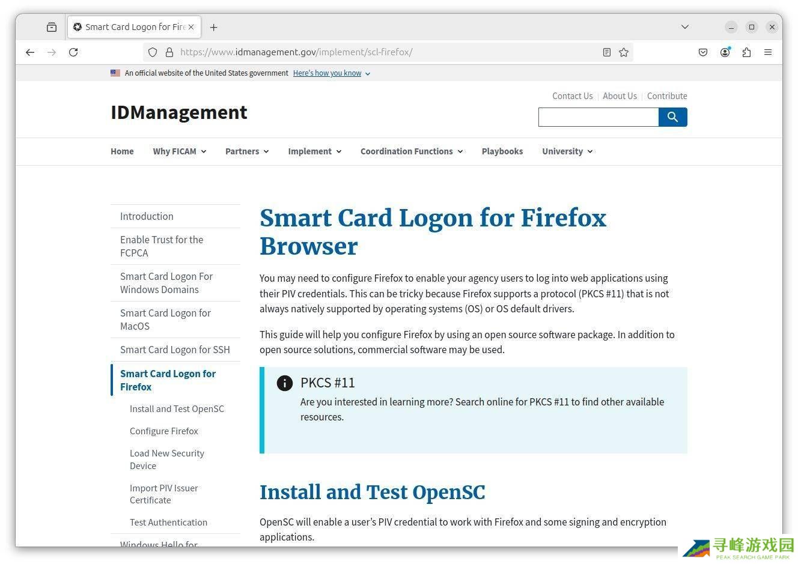
Task: Go forward using the forward arrow
Action: [x=52, y=52]
